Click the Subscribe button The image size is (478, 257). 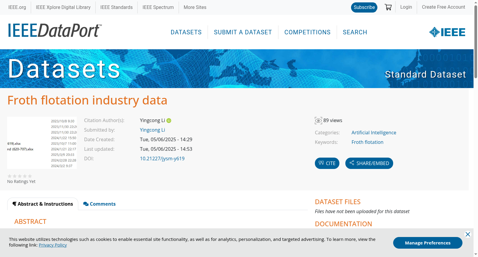pyautogui.click(x=364, y=7)
